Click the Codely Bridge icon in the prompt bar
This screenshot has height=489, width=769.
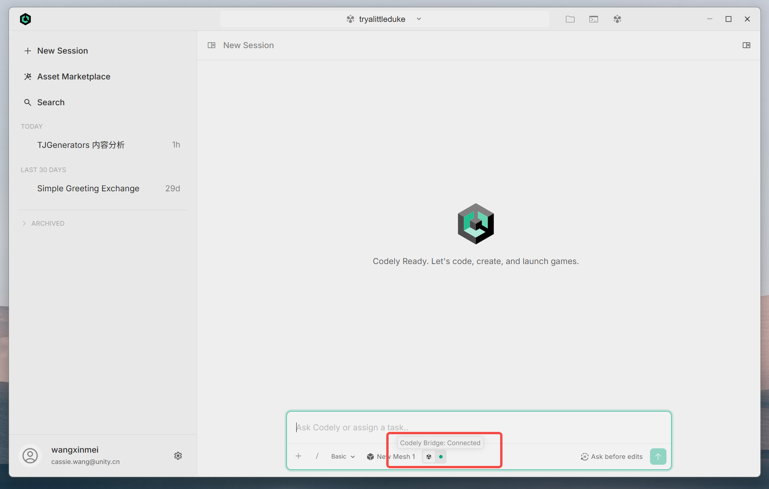429,457
